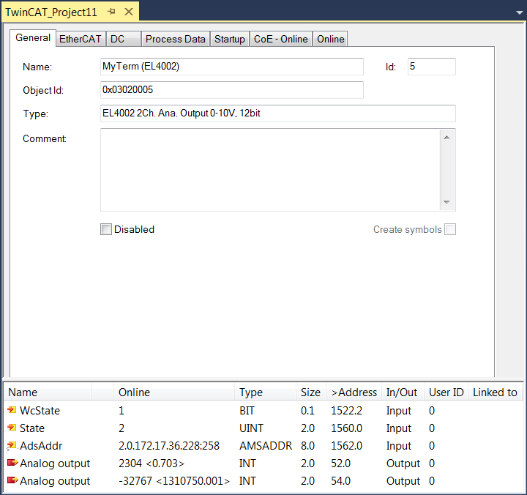Image resolution: width=527 pixels, height=495 pixels.
Task: Click the Id field showing 5
Action: [432, 66]
